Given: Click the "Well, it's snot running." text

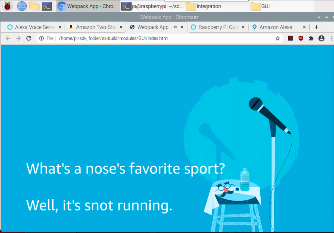Looking at the screenshot, I should [99, 206].
